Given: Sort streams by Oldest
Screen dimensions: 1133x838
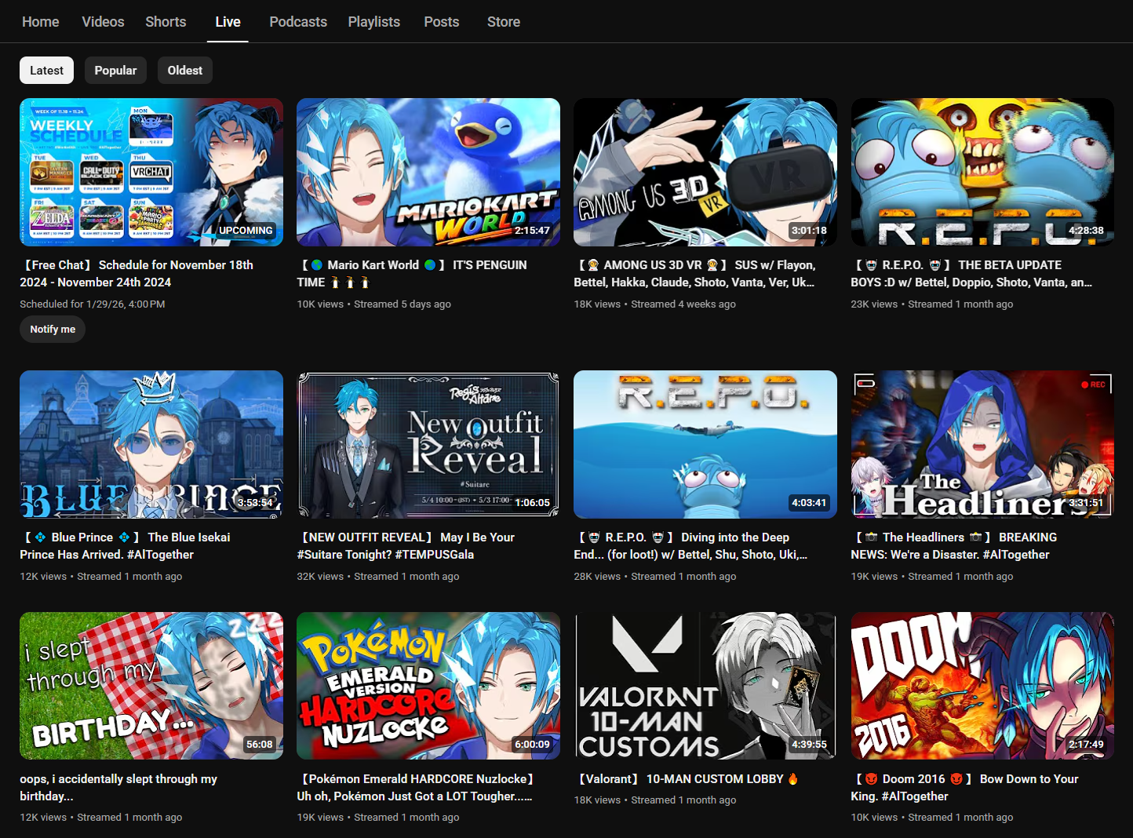Looking at the screenshot, I should [x=185, y=71].
